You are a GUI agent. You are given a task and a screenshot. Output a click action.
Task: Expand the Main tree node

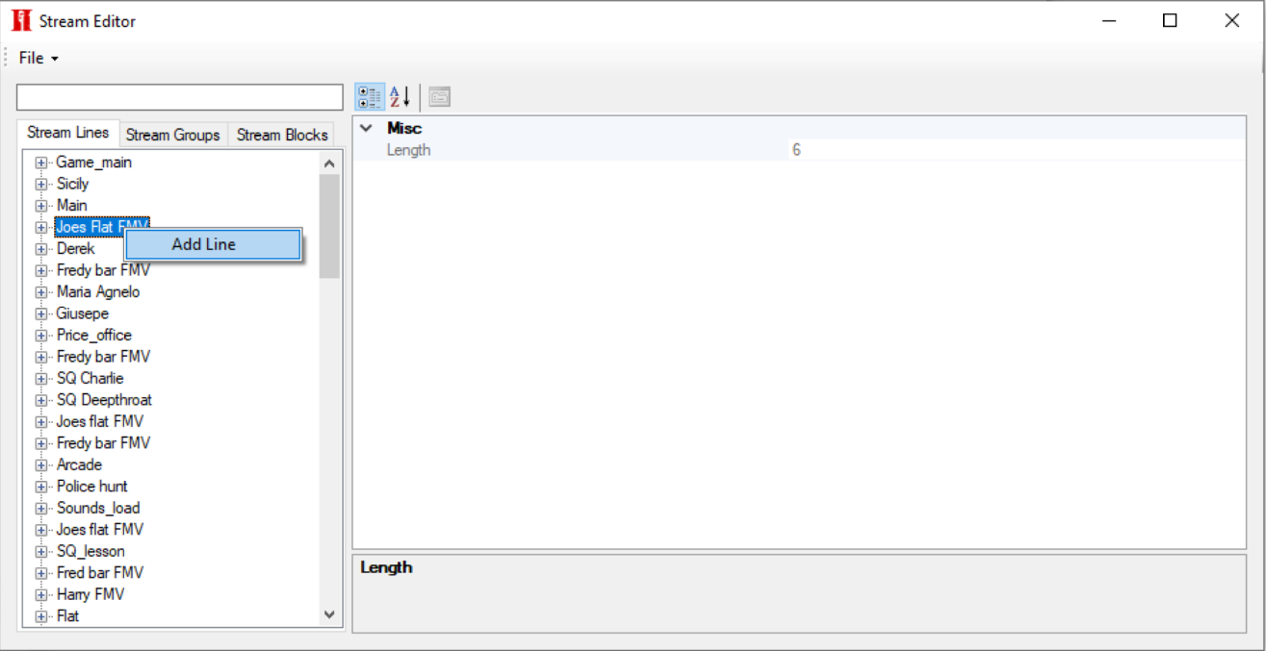(x=41, y=206)
